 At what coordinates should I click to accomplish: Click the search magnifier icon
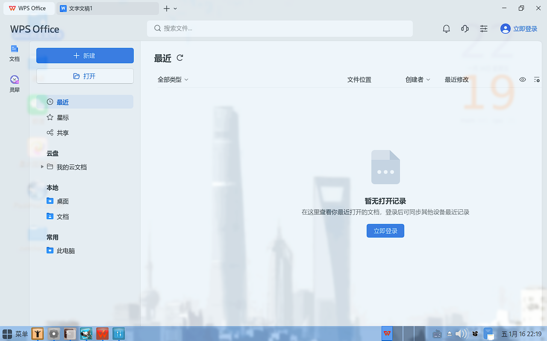pyautogui.click(x=158, y=28)
